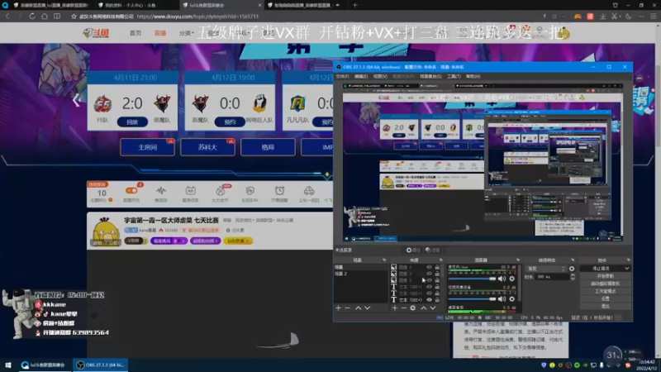Click the 设置 button in OBS controls

pyautogui.click(x=605, y=298)
